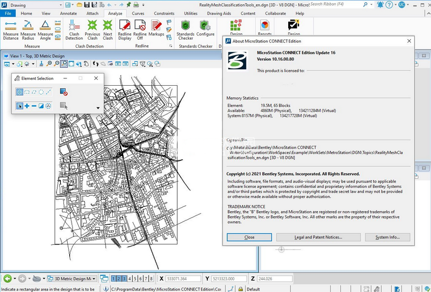
Task: Open back navigation history dropdown
Action: 15,279
